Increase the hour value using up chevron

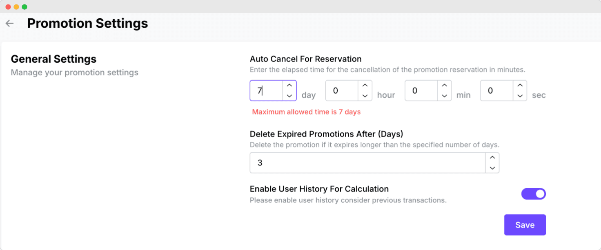365,86
